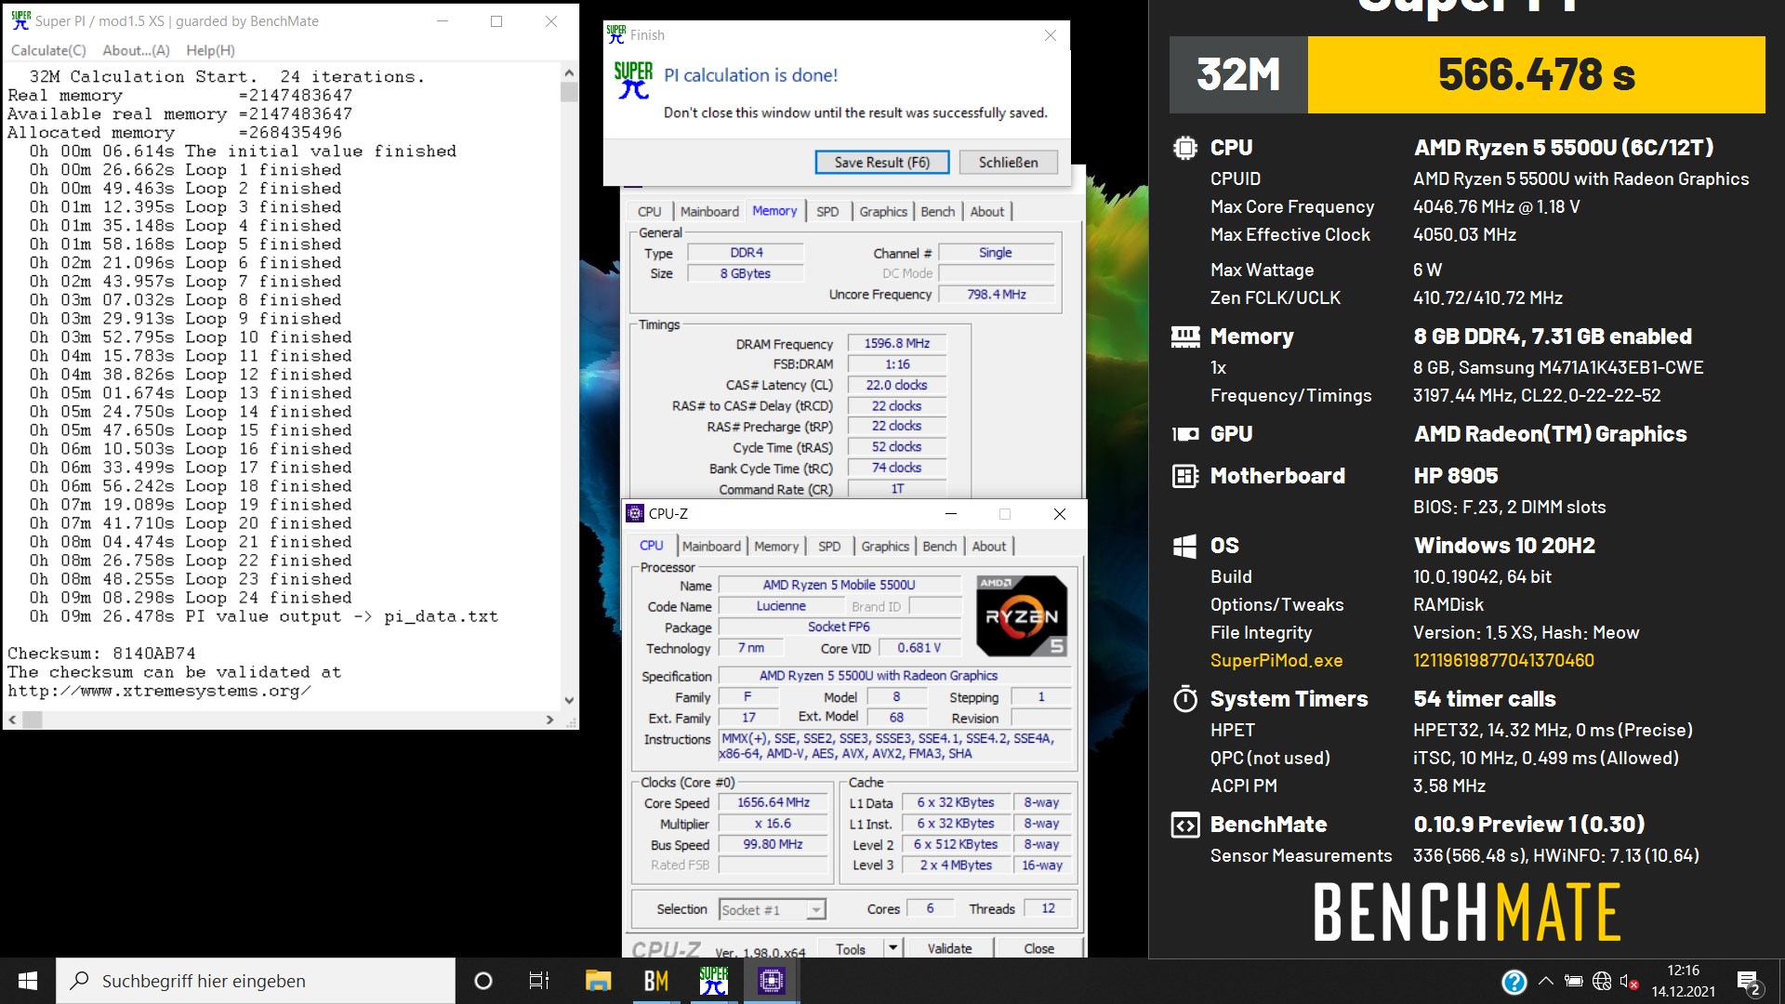Click the CPU chip icon in BenchMate panel
Image resolution: width=1785 pixels, height=1004 pixels.
[x=1184, y=148]
